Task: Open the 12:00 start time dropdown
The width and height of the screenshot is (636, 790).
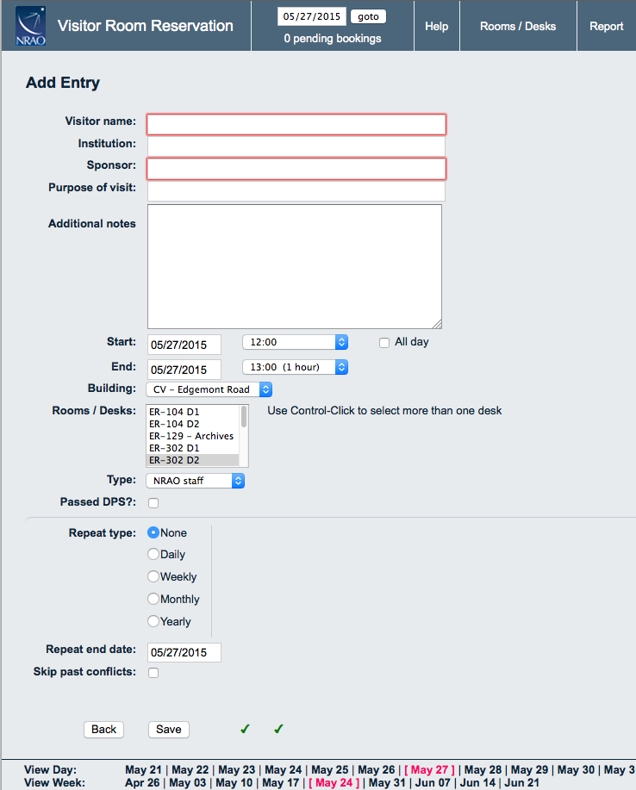Action: (295, 342)
